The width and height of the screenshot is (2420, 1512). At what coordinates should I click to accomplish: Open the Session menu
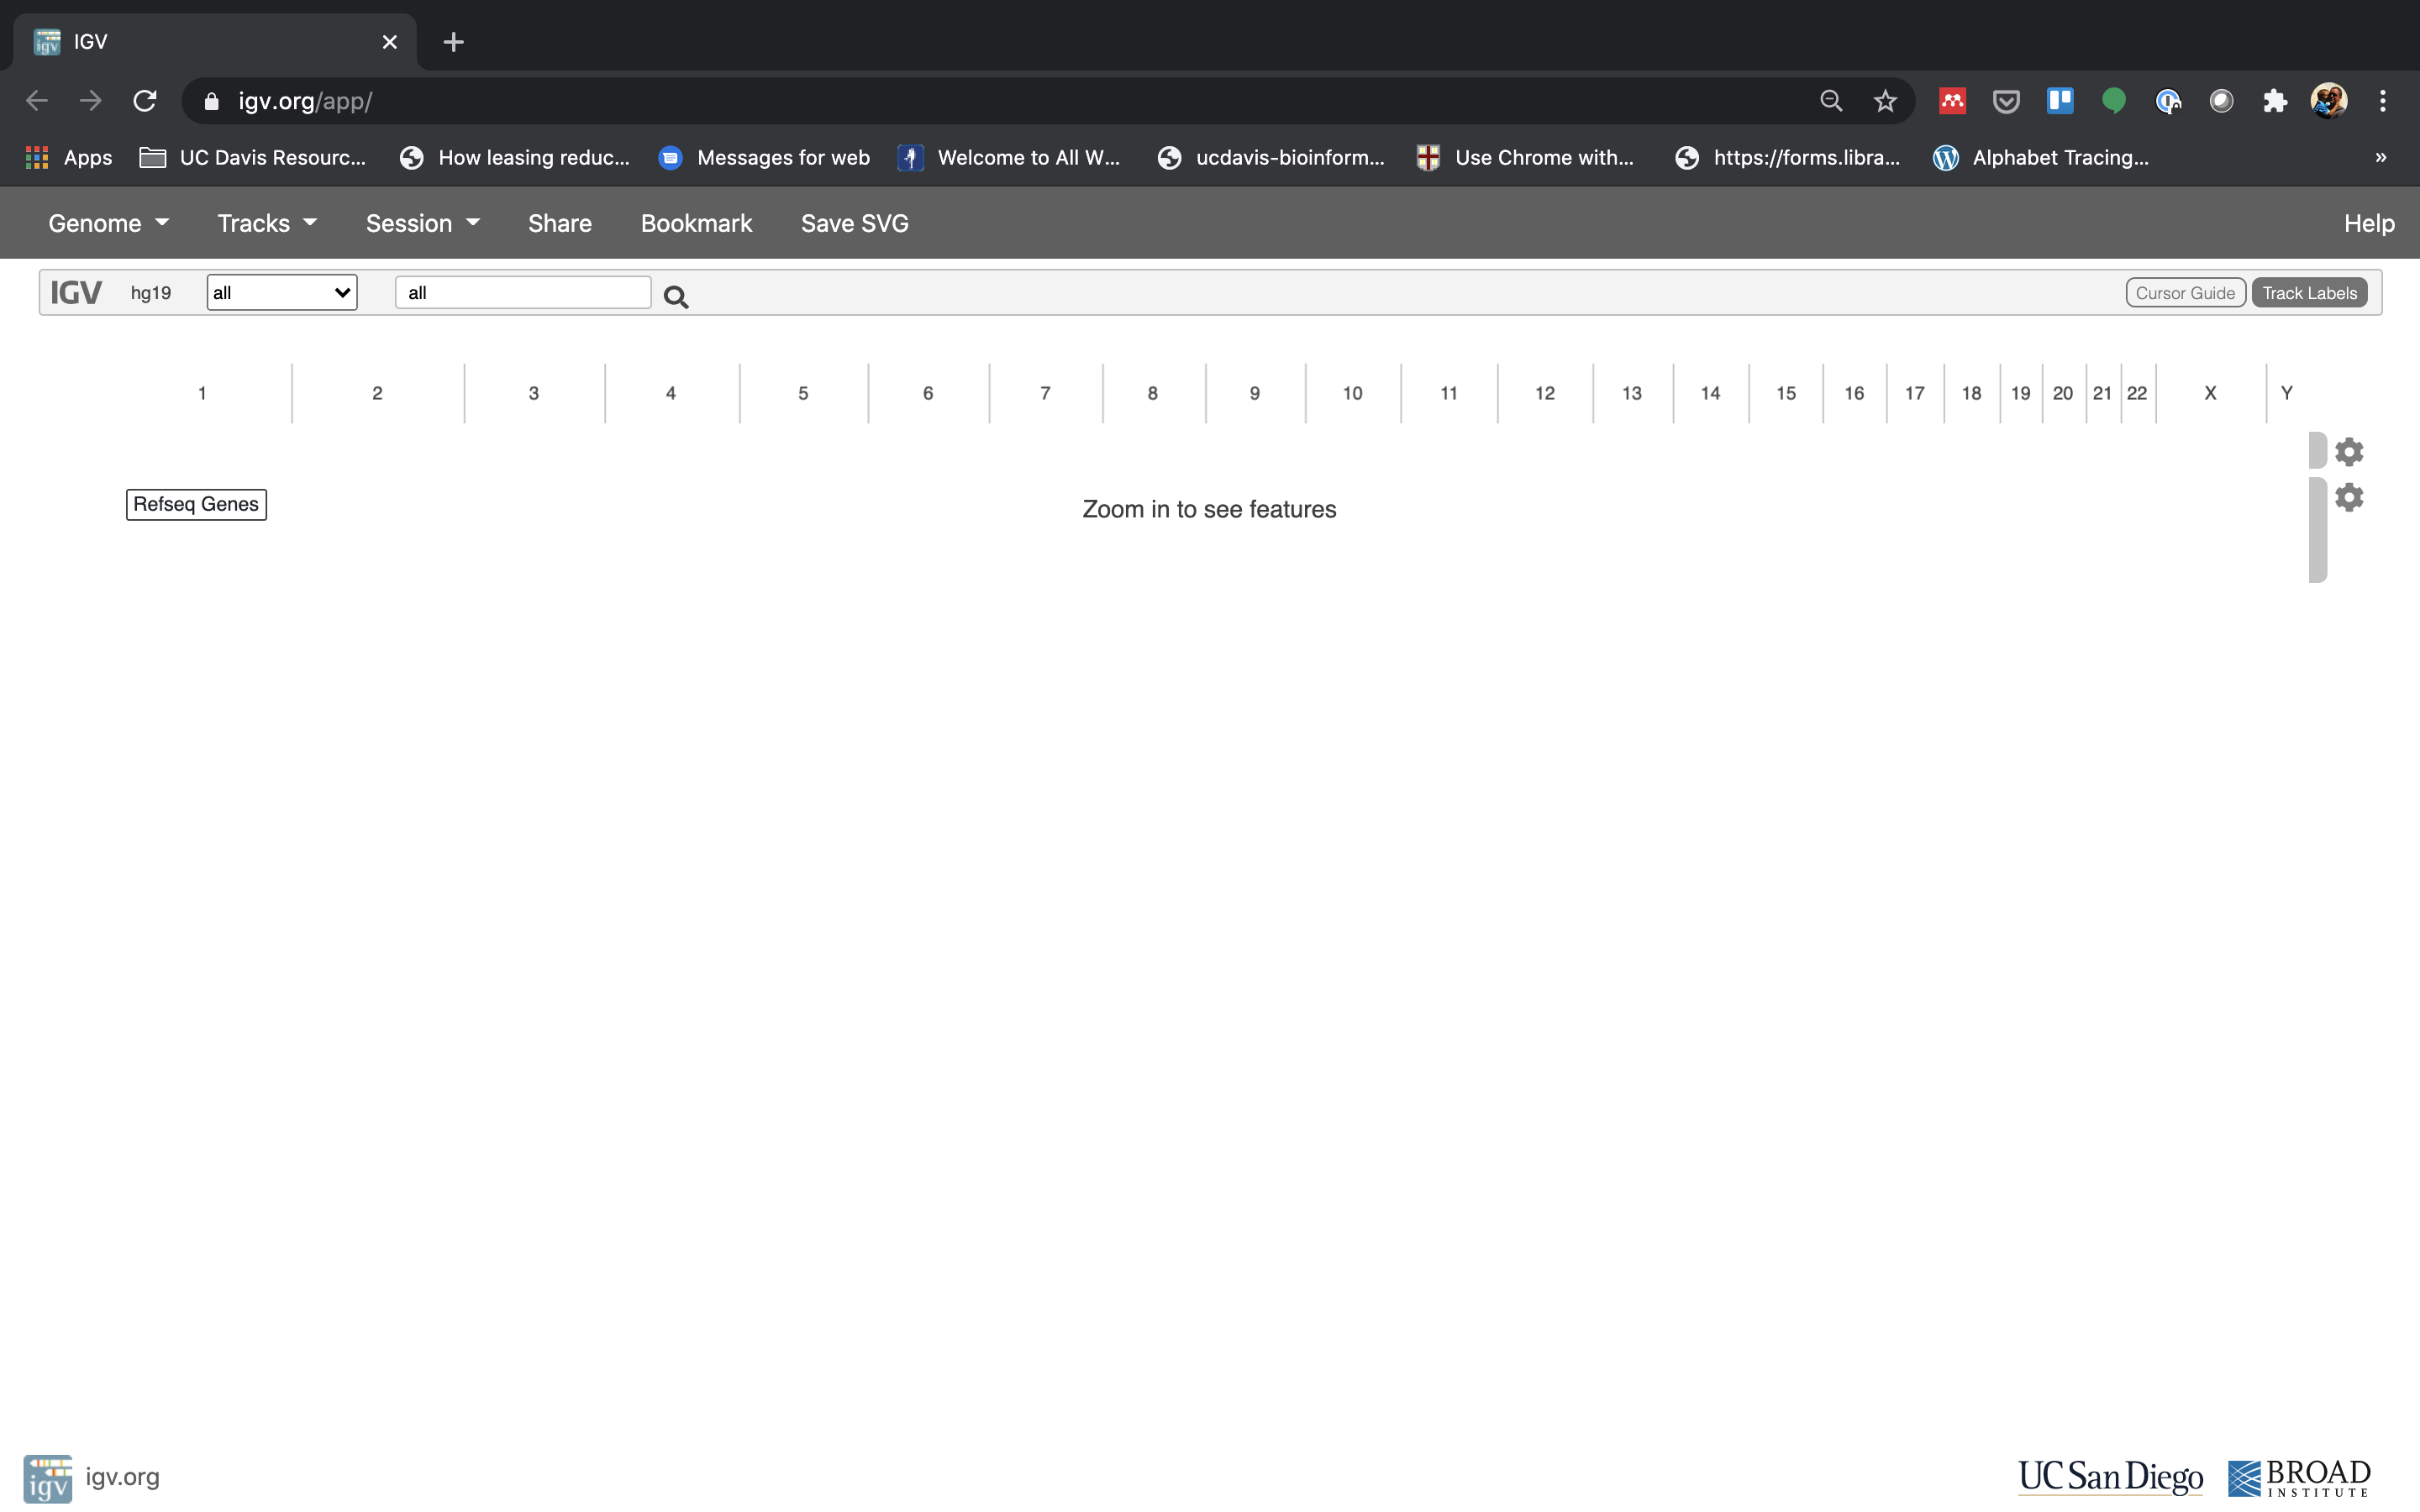[x=422, y=223]
